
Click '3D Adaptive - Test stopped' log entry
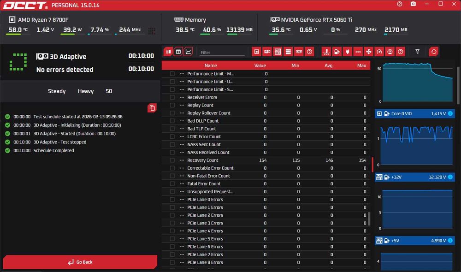(59, 142)
